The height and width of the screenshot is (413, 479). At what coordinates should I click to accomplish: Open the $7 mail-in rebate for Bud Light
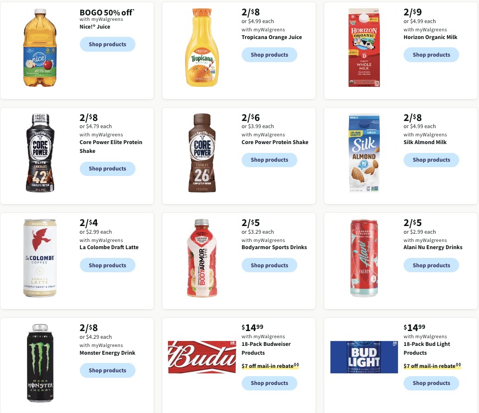pyautogui.click(x=431, y=365)
